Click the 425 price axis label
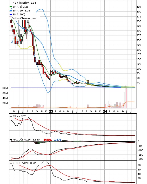The width and height of the screenshot is (147, 184). coord(139,7)
